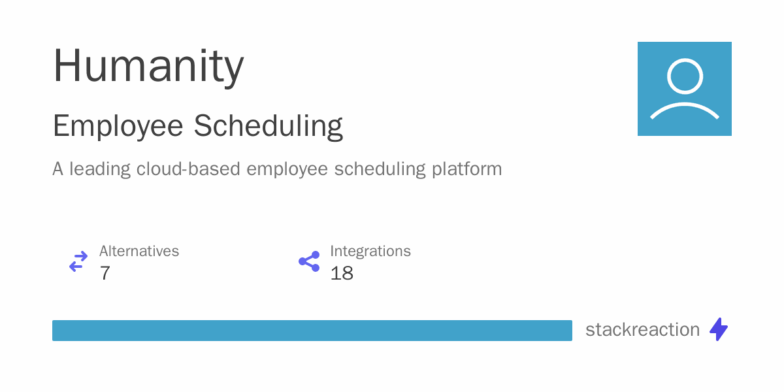Screen dimensions: 784x392
Task: Open the Alternatives label
Action: (x=139, y=251)
